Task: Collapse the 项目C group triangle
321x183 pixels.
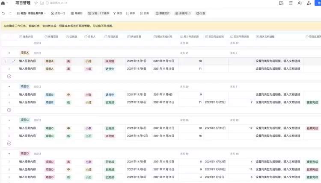Action: [x=9, y=120]
